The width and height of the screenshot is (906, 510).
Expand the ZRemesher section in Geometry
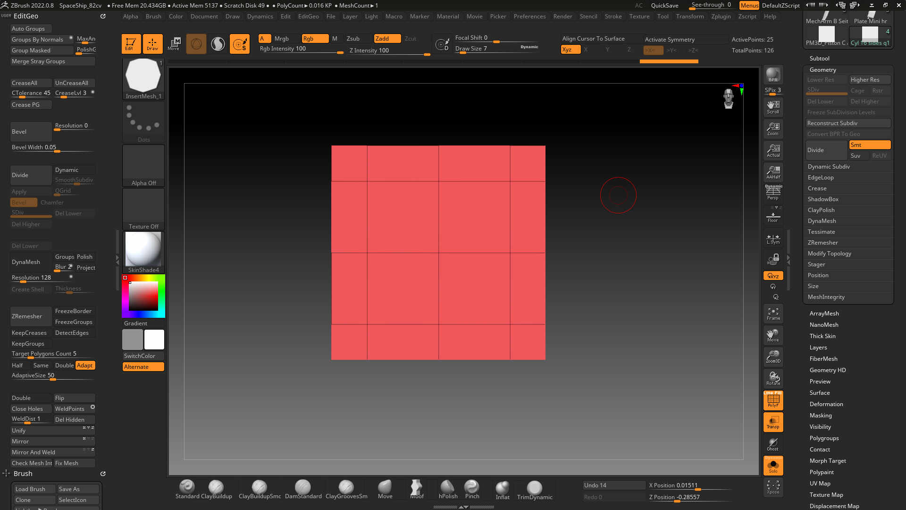click(822, 243)
